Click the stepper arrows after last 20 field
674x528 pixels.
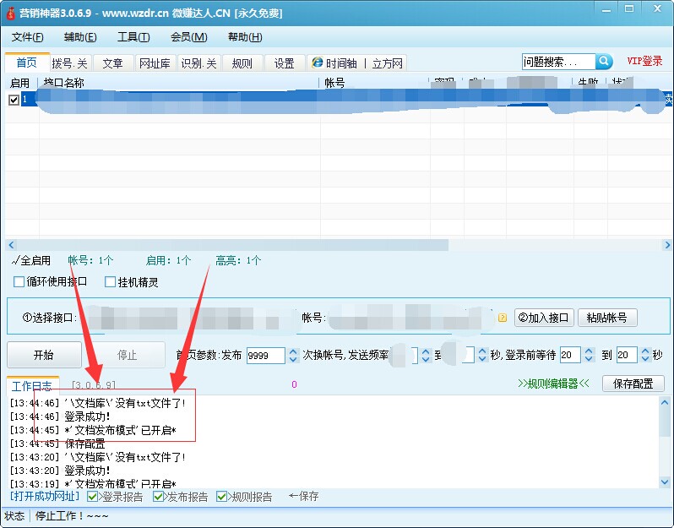click(x=645, y=356)
